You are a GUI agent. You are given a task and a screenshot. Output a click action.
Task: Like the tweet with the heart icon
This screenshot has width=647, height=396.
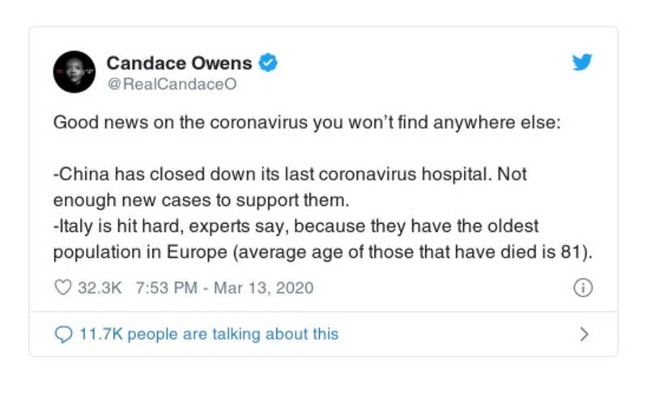click(x=62, y=288)
